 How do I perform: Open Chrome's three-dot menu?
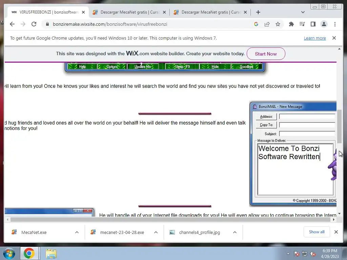335,24
